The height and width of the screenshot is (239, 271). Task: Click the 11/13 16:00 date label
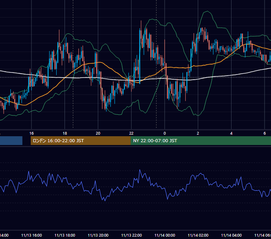pos(31,235)
